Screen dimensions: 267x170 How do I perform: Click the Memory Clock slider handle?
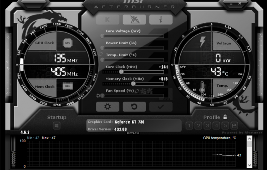click(x=133, y=84)
